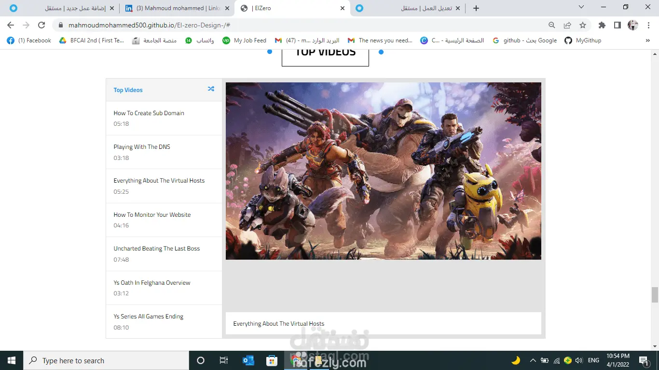Open Cortana from the taskbar

coord(201,360)
